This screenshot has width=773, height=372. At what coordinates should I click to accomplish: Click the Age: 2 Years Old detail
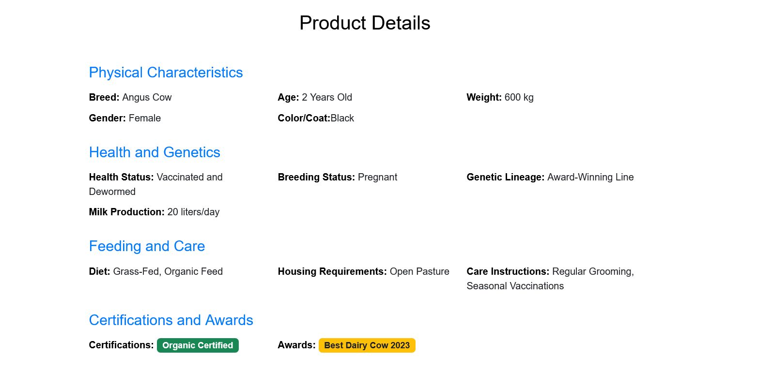pos(315,97)
